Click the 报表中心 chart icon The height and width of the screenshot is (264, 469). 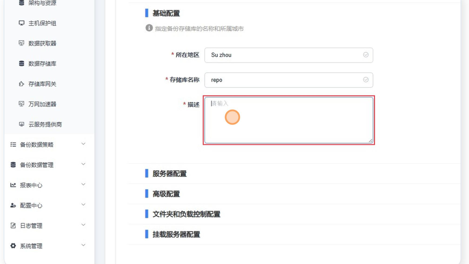click(13, 185)
